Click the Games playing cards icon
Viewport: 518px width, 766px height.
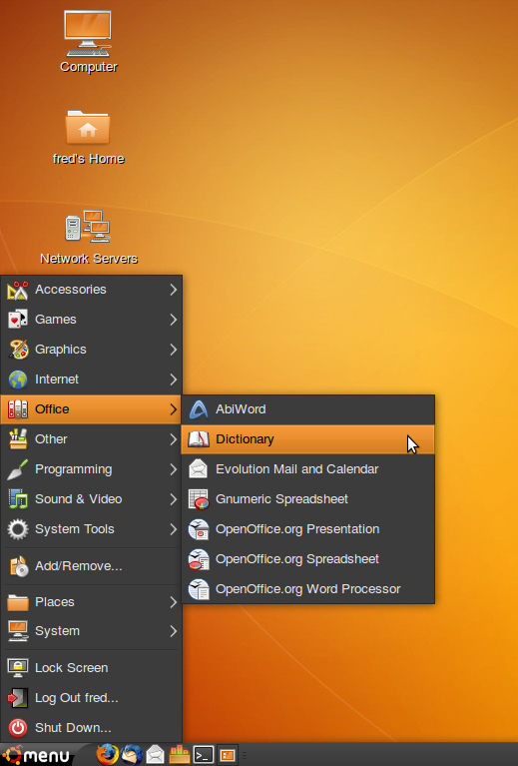[18, 320]
